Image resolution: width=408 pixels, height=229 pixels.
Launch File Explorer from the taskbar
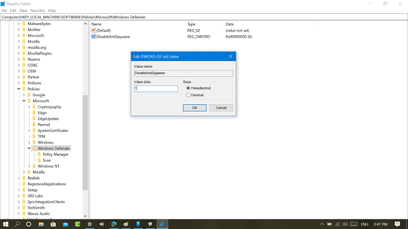41,224
